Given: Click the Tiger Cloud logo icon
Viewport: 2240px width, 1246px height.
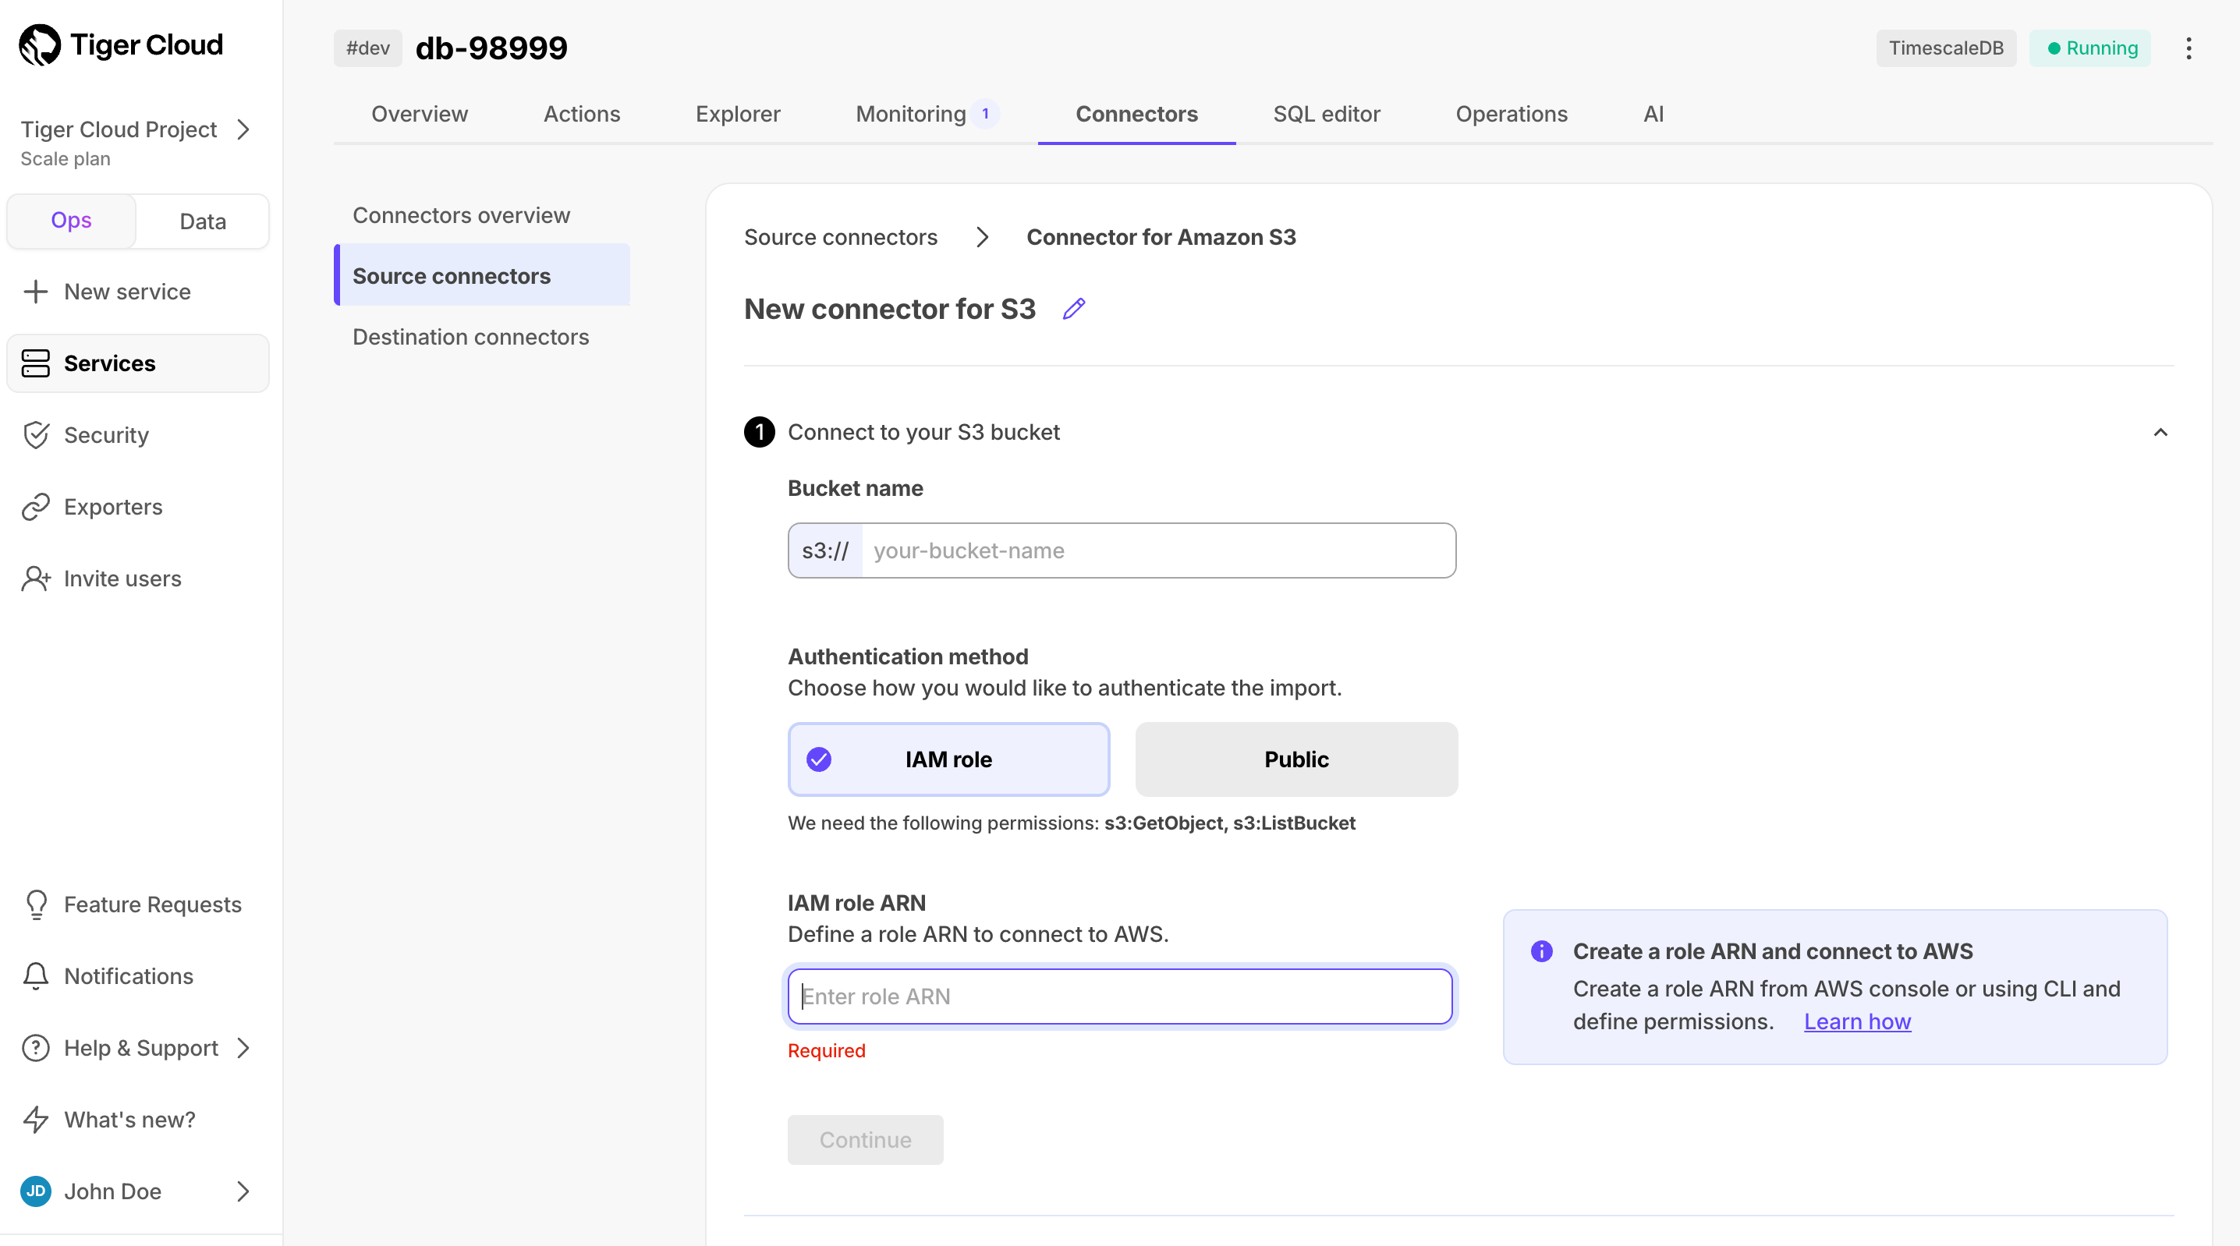Looking at the screenshot, I should 40,44.
